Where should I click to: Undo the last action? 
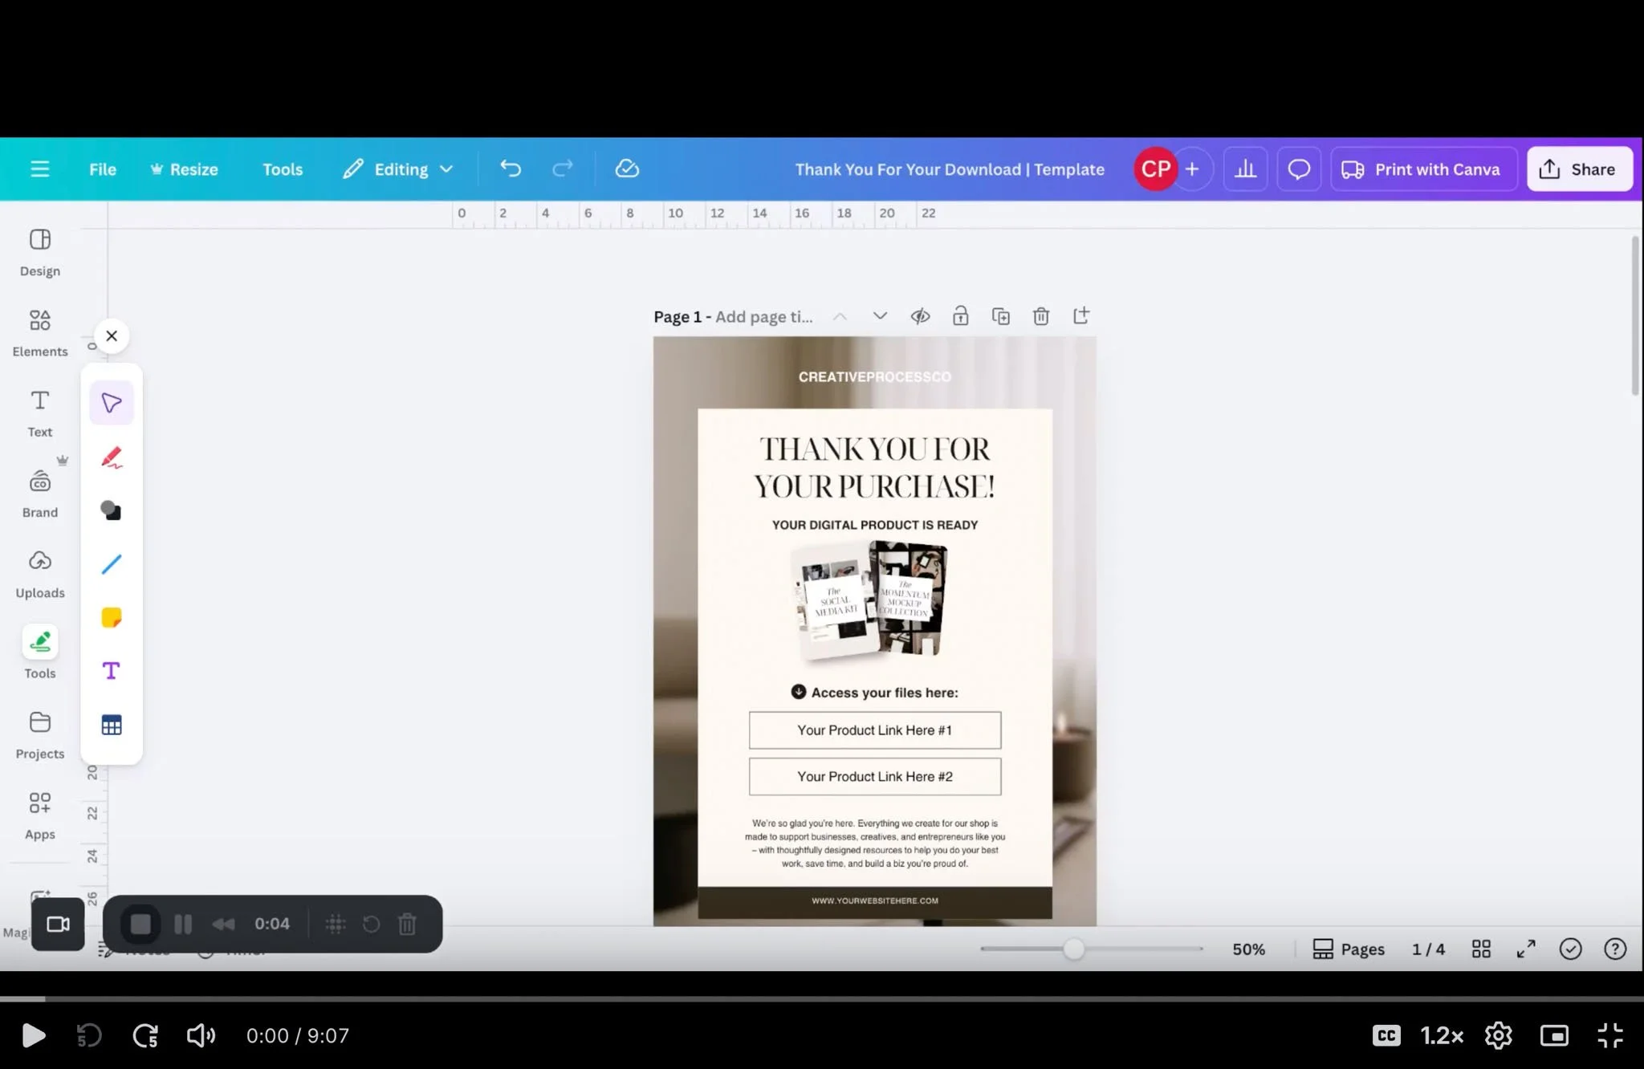[511, 169]
